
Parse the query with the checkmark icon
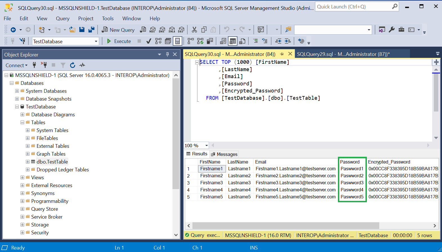149,41
